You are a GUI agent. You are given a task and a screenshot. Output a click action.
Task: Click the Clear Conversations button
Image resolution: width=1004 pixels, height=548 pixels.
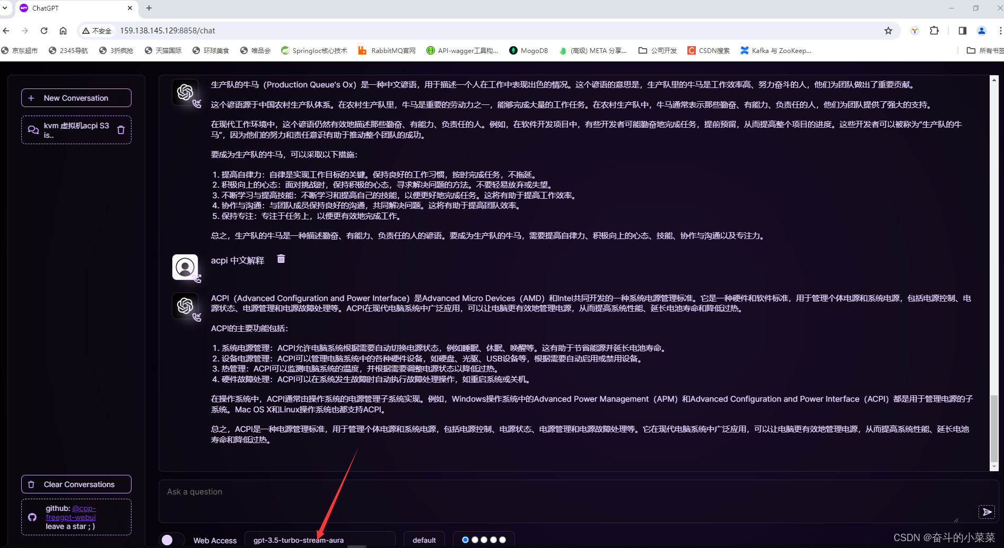coord(76,484)
